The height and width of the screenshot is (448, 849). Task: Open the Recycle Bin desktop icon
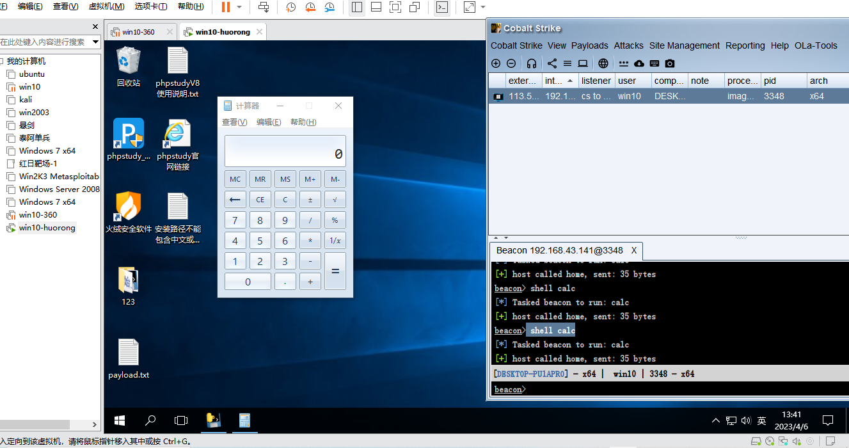(129, 67)
